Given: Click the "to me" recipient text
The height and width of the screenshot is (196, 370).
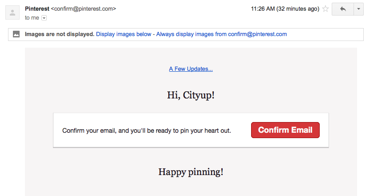Looking at the screenshot, I should point(32,18).
